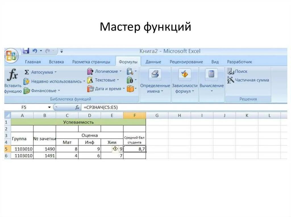Select row 1 header
This screenshot has height=217, width=291.
[x=8, y=122]
